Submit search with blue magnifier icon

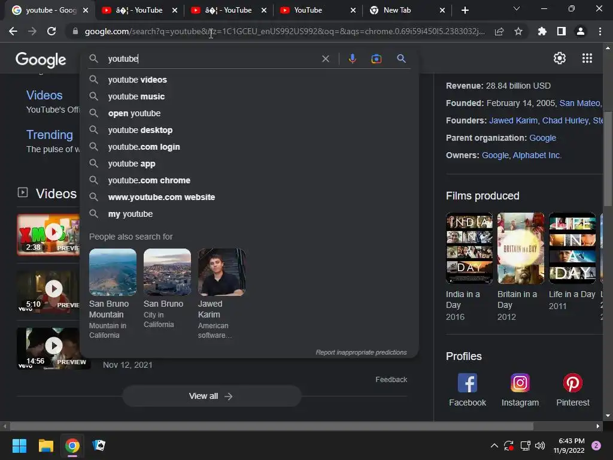click(x=401, y=59)
